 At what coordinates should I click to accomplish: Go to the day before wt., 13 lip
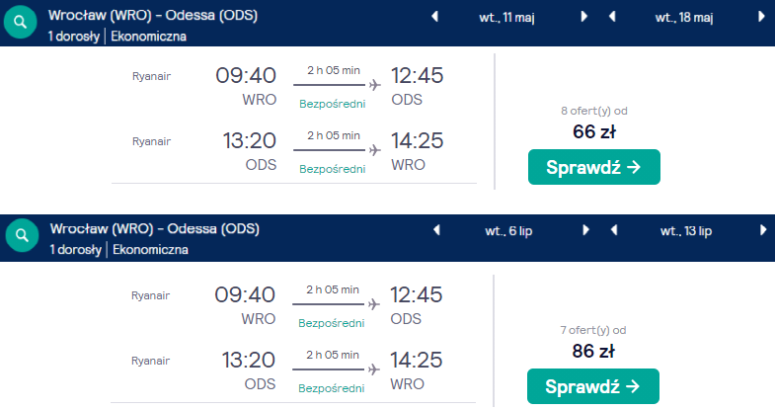(614, 230)
